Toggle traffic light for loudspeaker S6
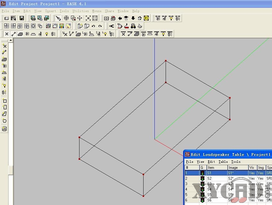 [202, 200]
